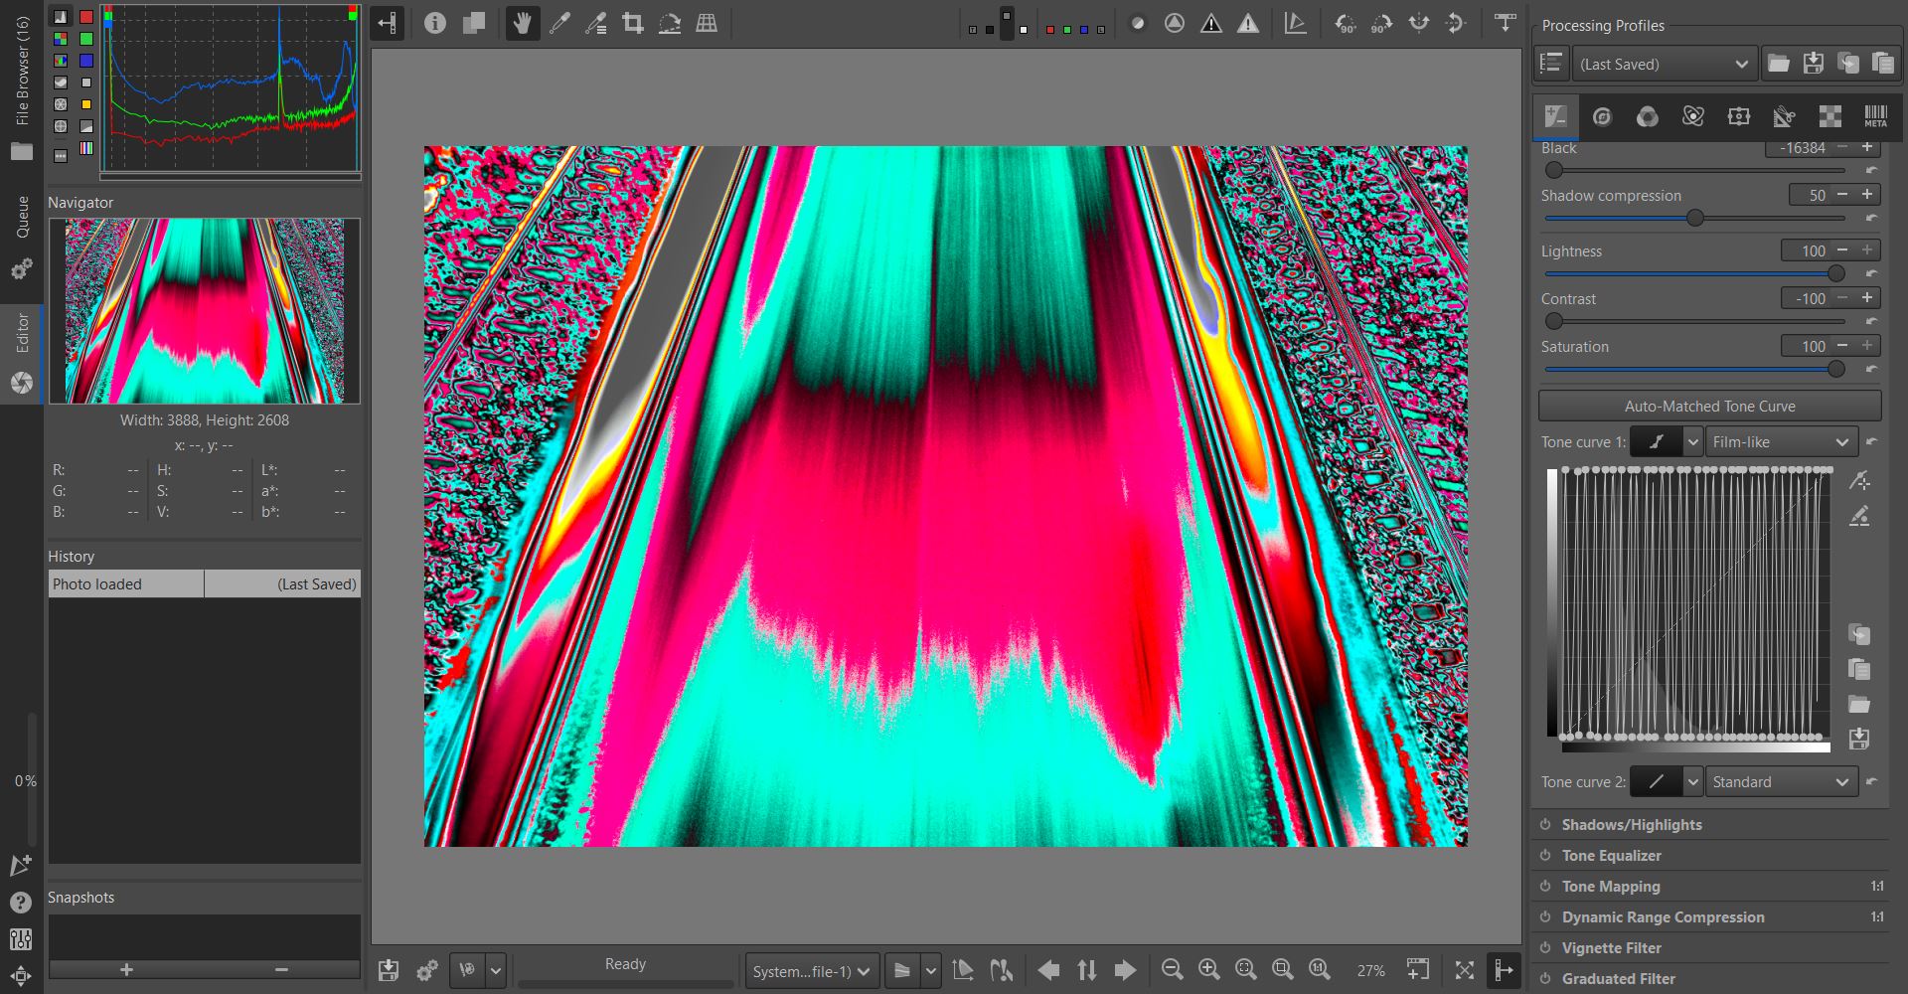1908x994 pixels.
Task: Increase Saturation with plus button
Action: pyautogui.click(x=1867, y=346)
